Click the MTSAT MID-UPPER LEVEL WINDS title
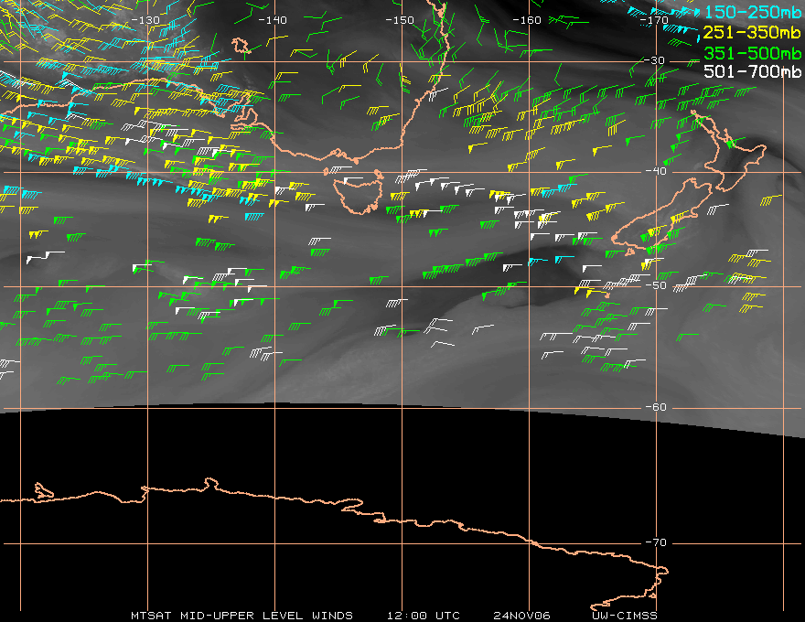Screen dimensions: 805x622 [x=241, y=615]
